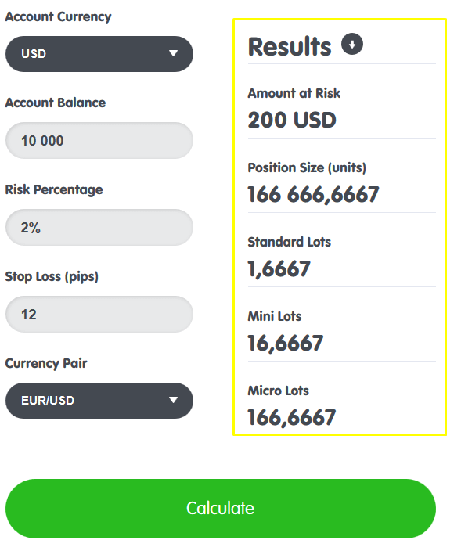
Task: Open the Account Currency USD dropdown
Action: (x=99, y=54)
